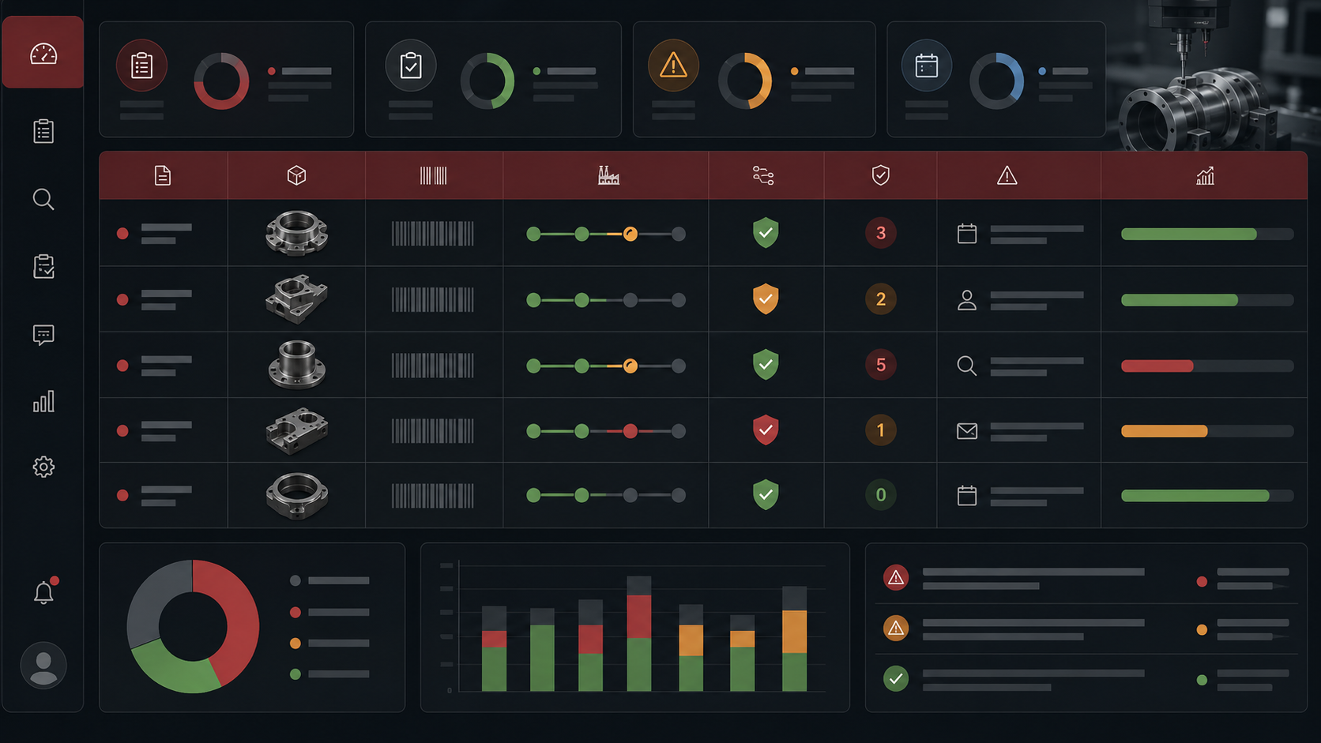Click the magnifier icon in third table row
This screenshot has width=1321, height=743.
tap(967, 366)
